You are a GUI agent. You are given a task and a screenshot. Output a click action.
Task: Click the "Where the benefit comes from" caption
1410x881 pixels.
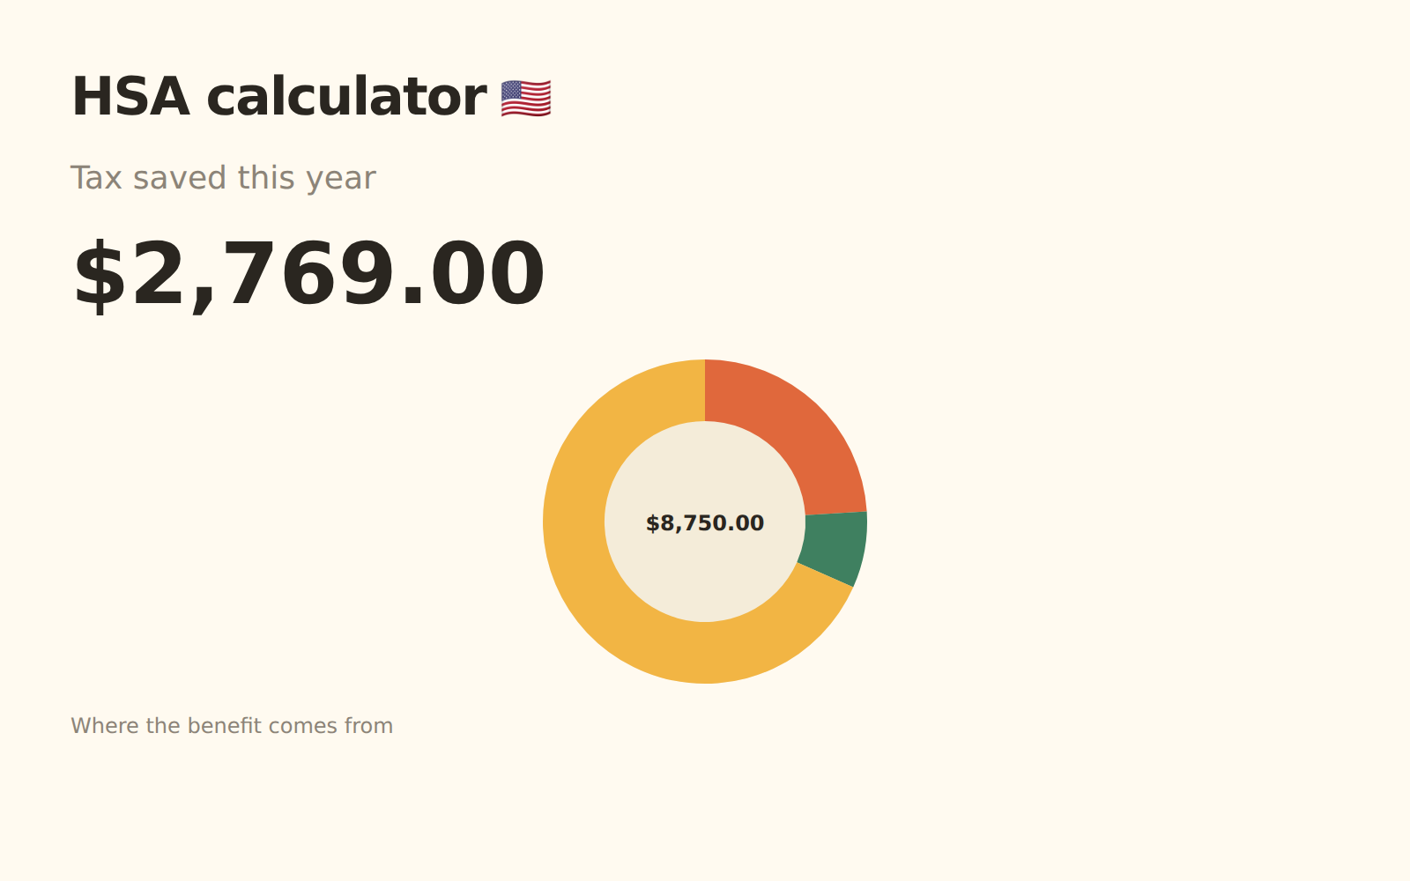[232, 726]
